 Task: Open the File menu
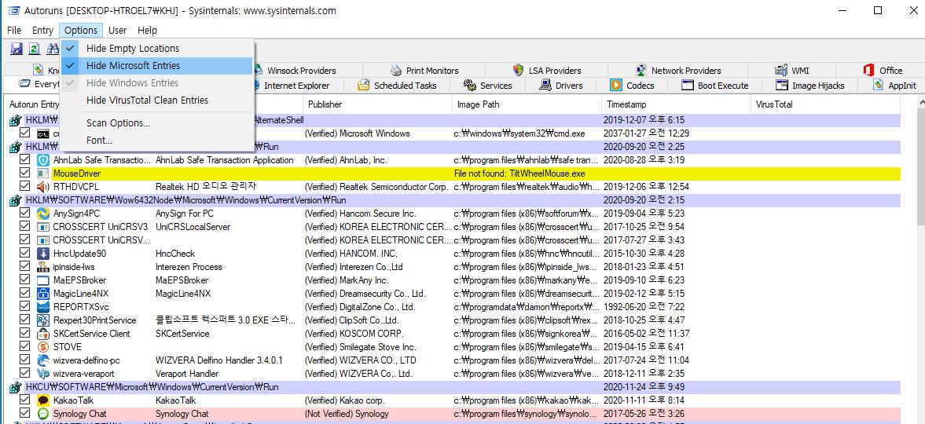pyautogui.click(x=14, y=30)
